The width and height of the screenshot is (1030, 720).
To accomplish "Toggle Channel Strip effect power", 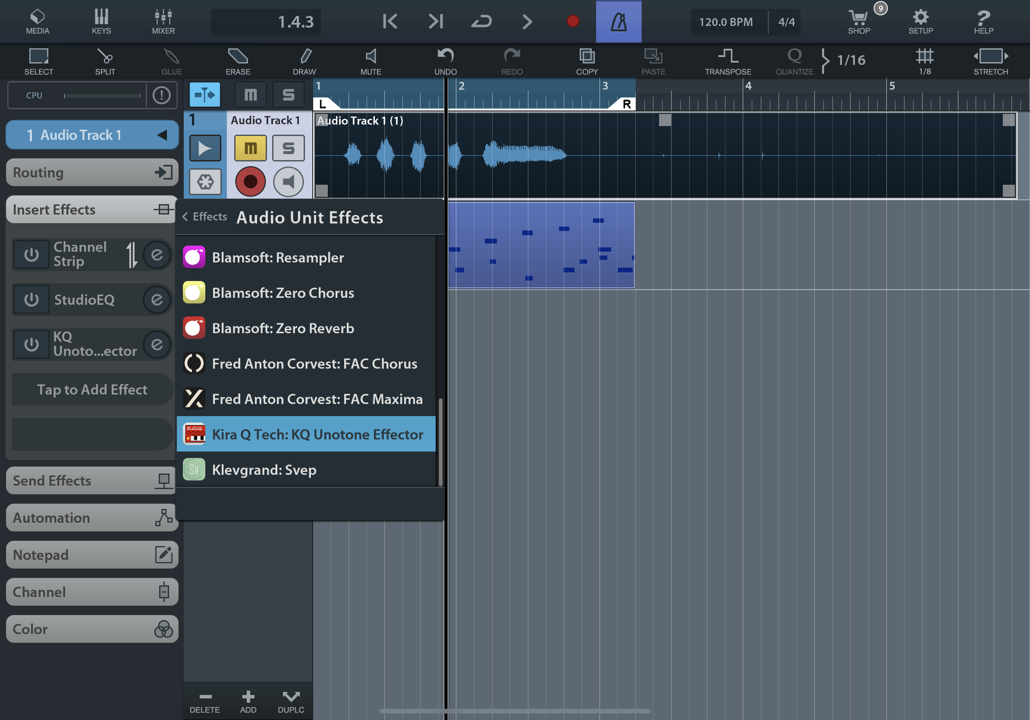I will [31, 255].
